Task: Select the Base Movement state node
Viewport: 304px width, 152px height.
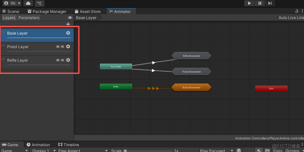Action: 191,87
